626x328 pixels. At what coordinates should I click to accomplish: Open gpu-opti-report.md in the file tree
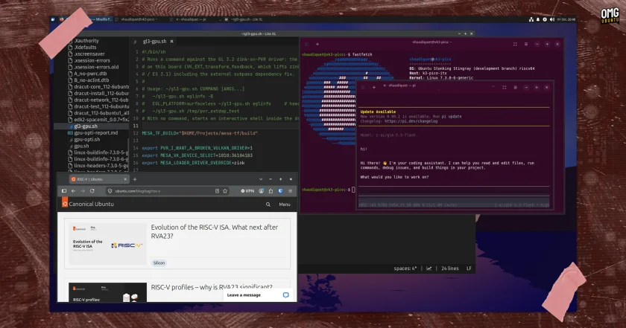point(96,132)
